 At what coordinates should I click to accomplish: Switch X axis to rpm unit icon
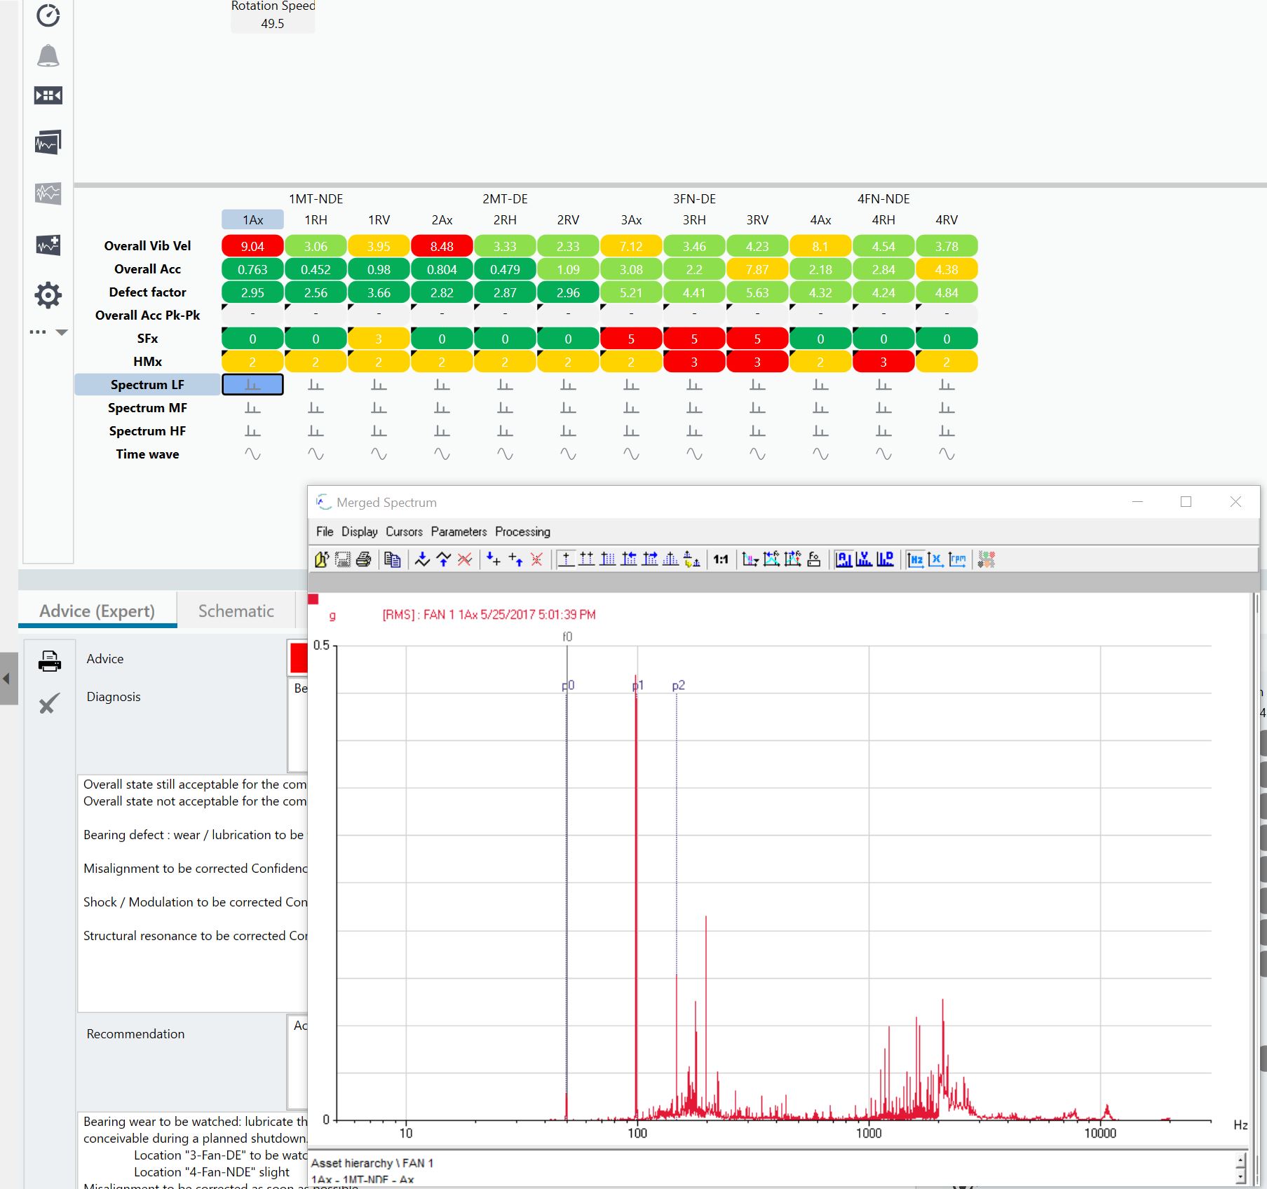pos(957,559)
